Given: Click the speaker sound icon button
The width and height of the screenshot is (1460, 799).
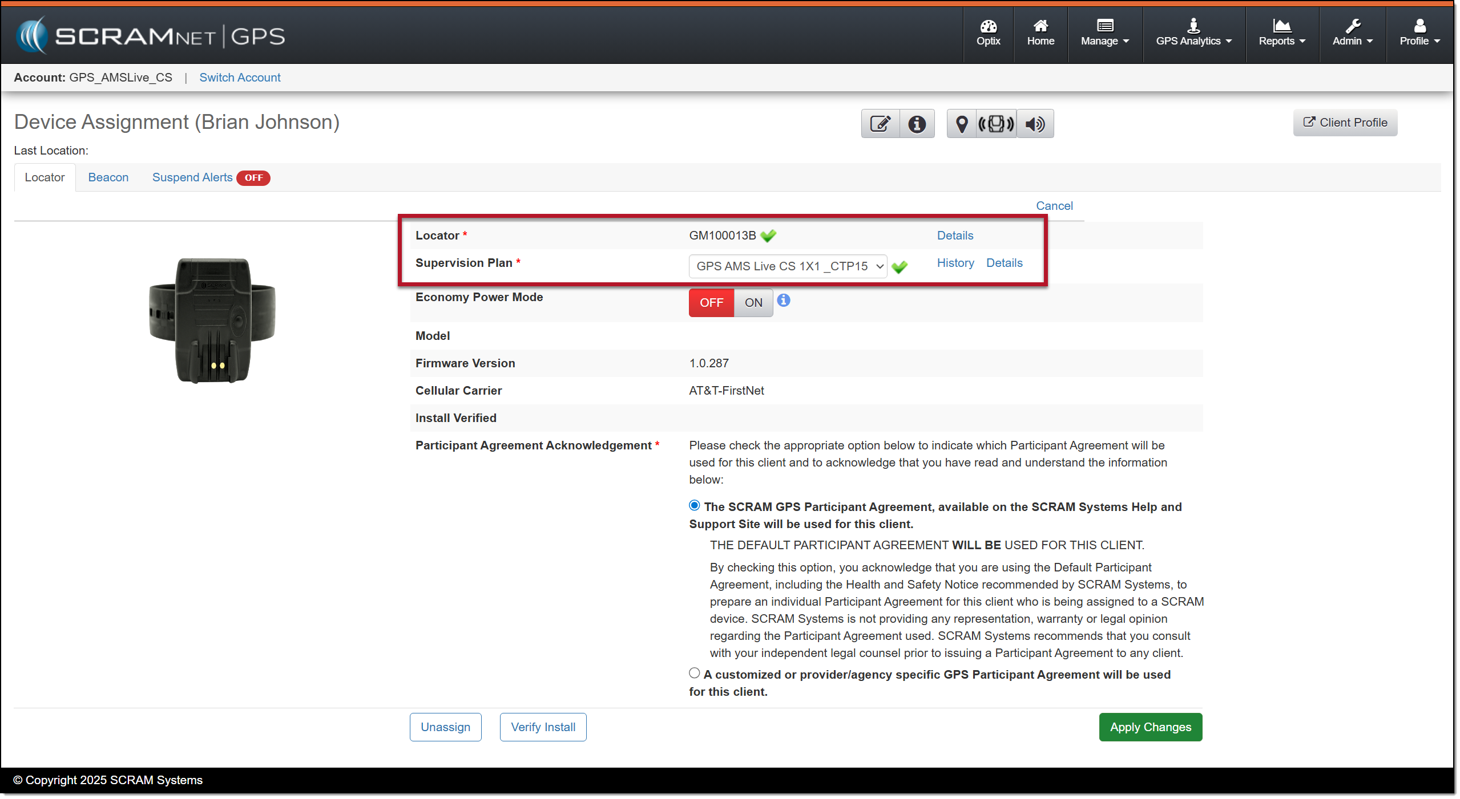Looking at the screenshot, I should tap(1035, 124).
